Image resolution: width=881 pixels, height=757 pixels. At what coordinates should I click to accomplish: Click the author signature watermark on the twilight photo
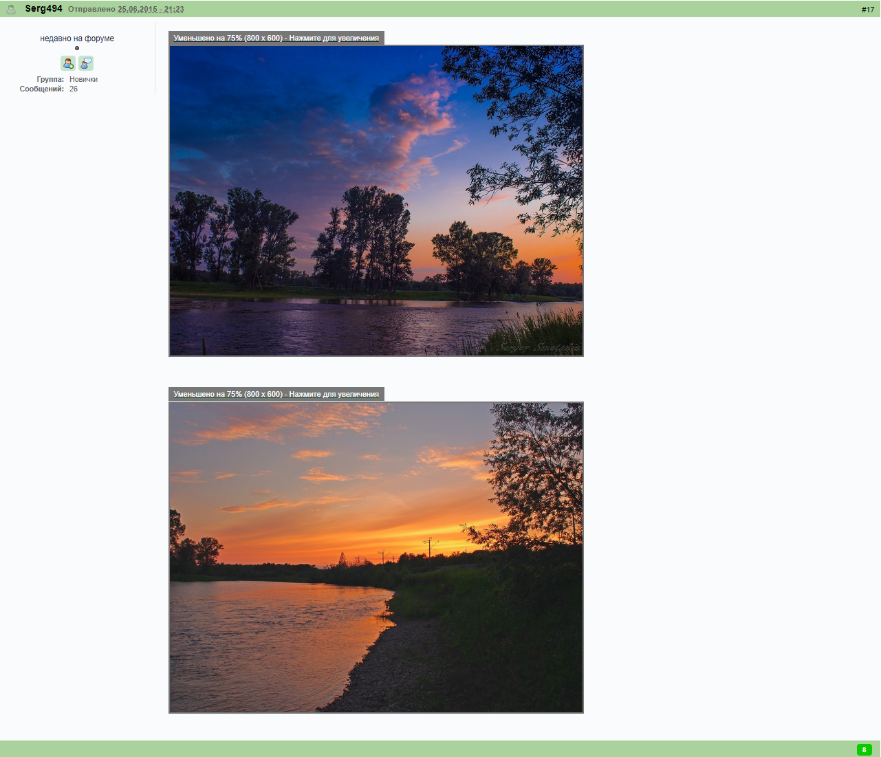pyautogui.click(x=539, y=347)
